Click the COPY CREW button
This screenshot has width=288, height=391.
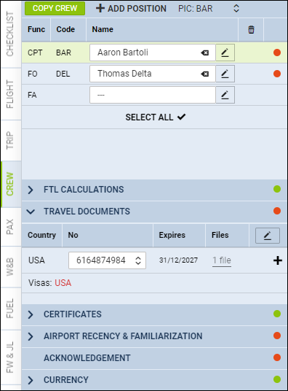click(x=55, y=8)
